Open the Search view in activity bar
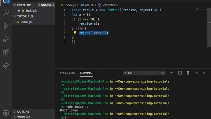Viewport: 211px width, 119px height. coord(6,13)
